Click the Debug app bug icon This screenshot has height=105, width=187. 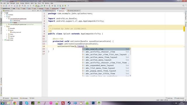[45, 6]
